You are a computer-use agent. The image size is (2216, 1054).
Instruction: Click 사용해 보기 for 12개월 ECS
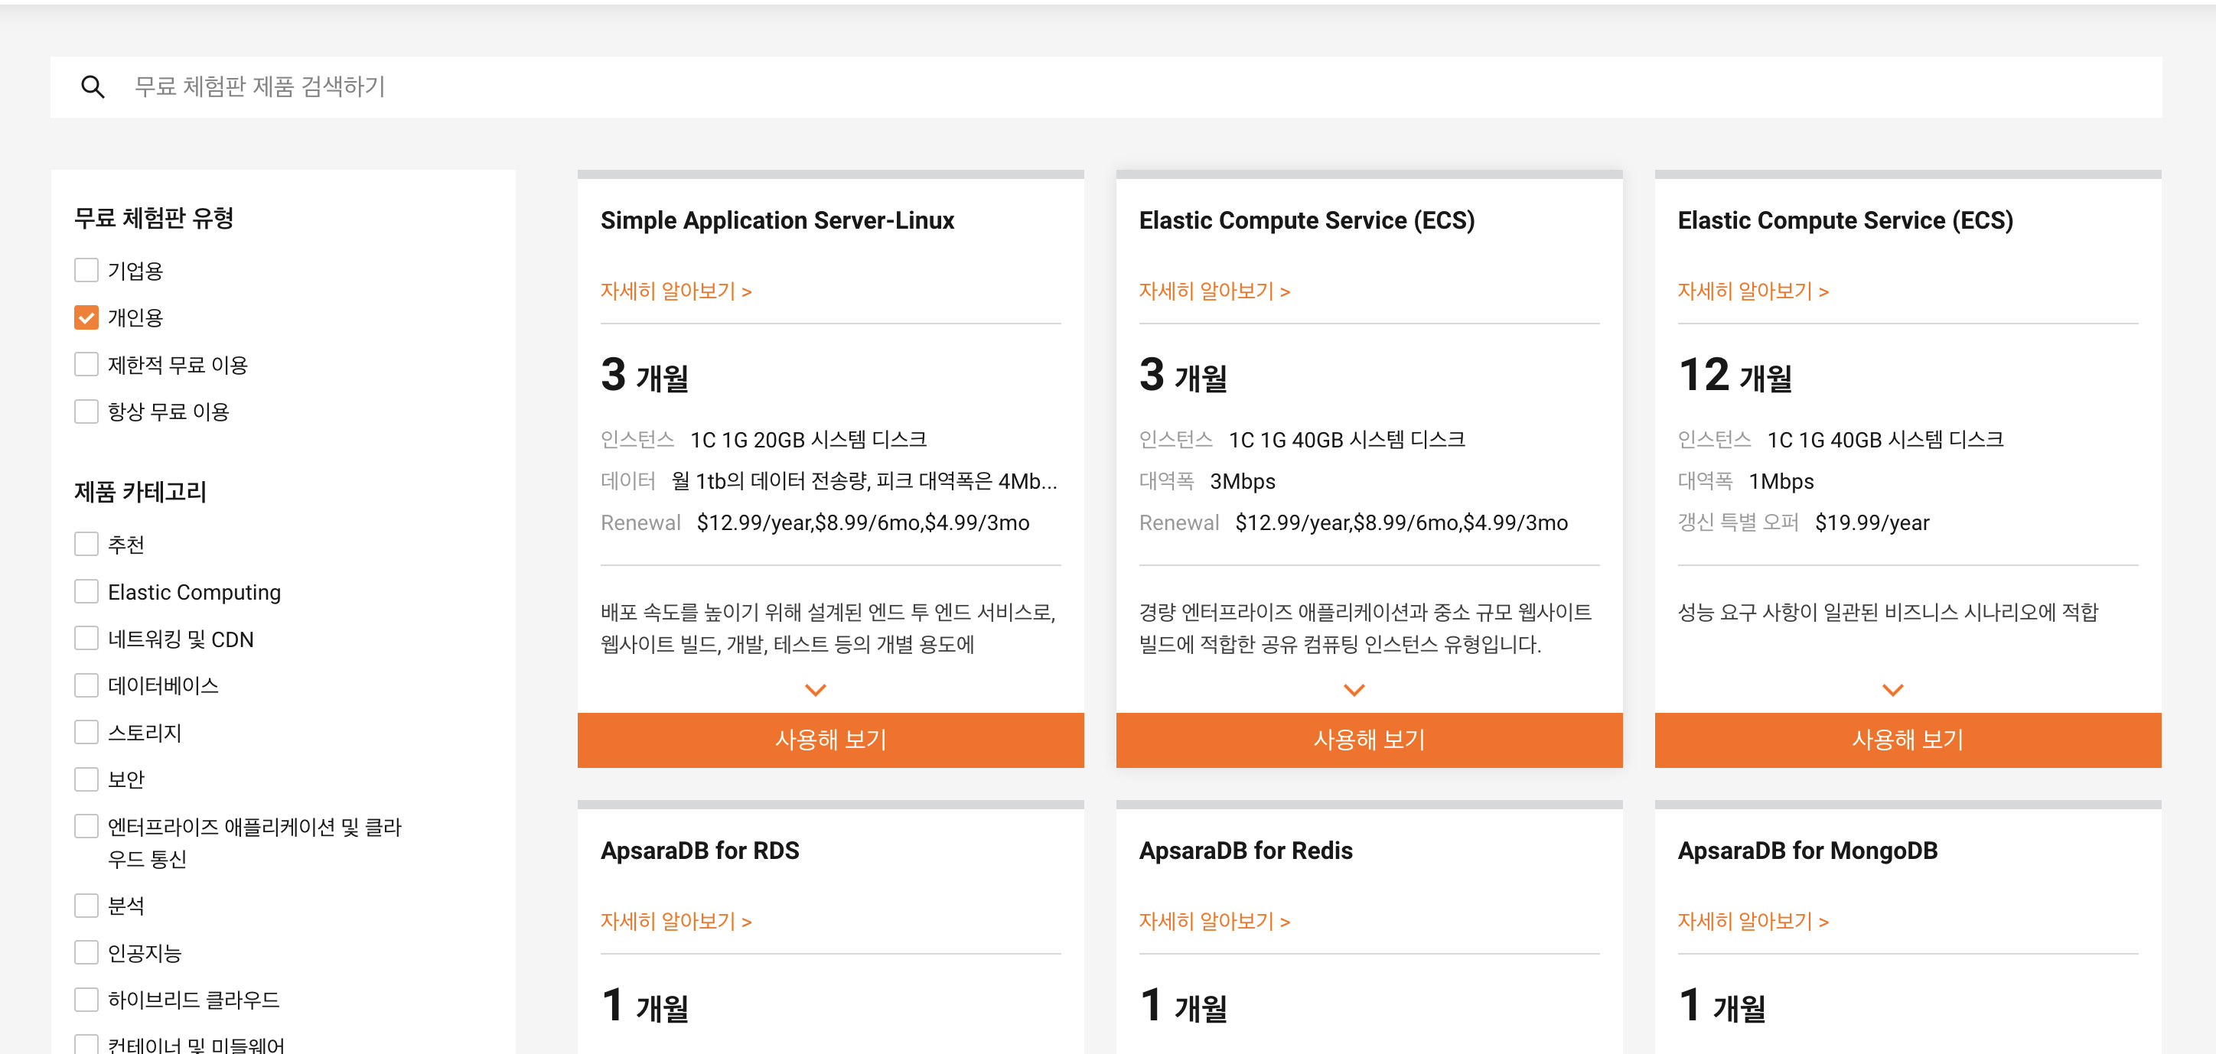(1907, 740)
